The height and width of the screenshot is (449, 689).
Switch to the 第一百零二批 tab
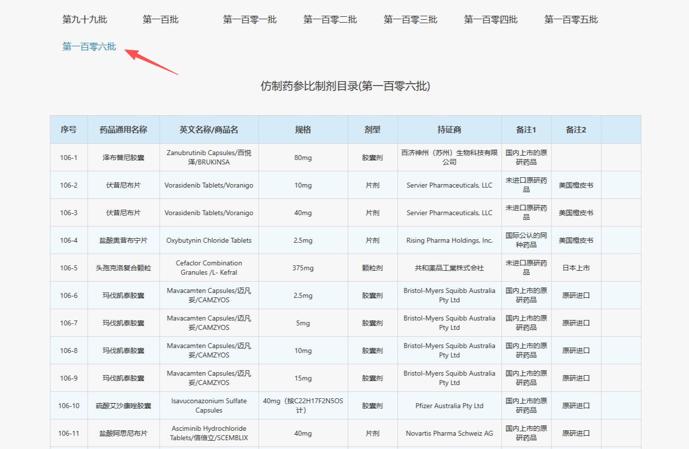pyautogui.click(x=330, y=20)
